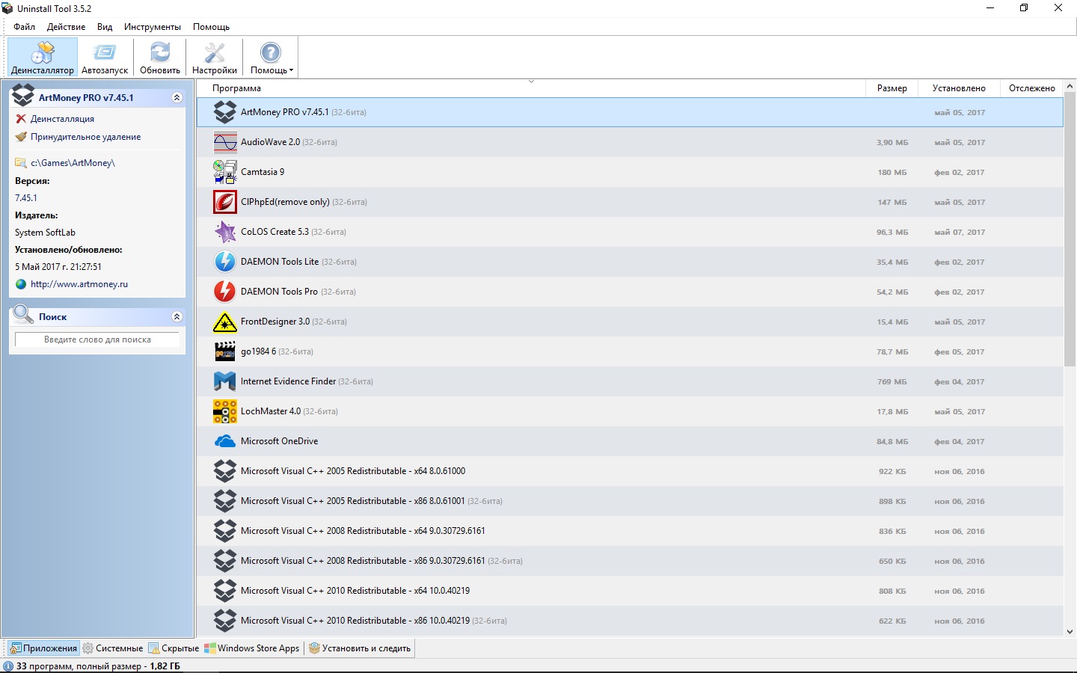1077x673 pixels.
Task: Open the Помощь menu in menu bar
Action: click(x=212, y=27)
